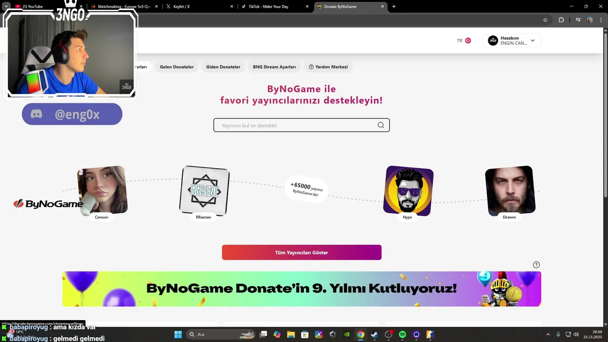Bookmark this page with the star icon
This screenshot has height=342, width=608.
[x=545, y=20]
